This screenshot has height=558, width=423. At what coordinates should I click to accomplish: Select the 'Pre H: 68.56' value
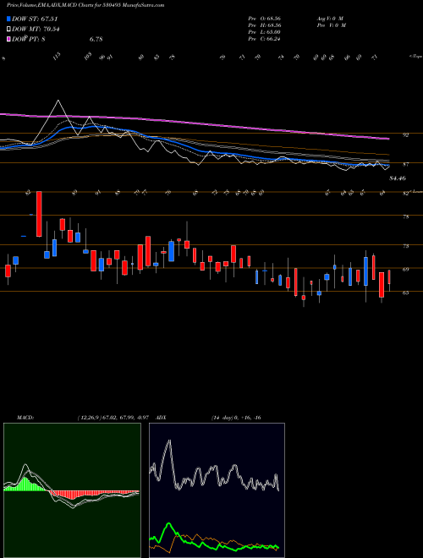264,25
